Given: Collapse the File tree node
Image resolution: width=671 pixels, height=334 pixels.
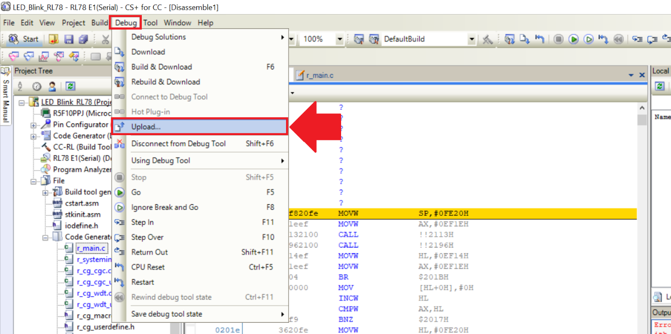Looking at the screenshot, I should (x=34, y=181).
